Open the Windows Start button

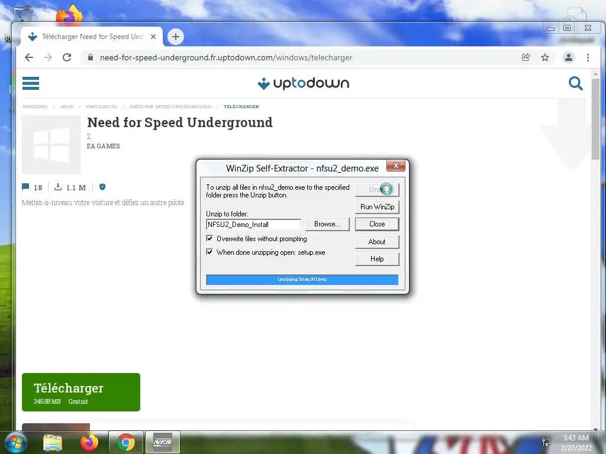click(x=15, y=442)
